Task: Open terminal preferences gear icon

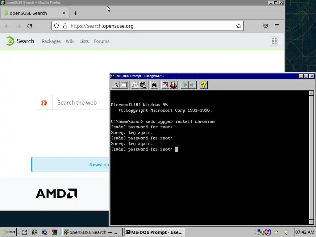Action: pyautogui.click(x=173, y=85)
